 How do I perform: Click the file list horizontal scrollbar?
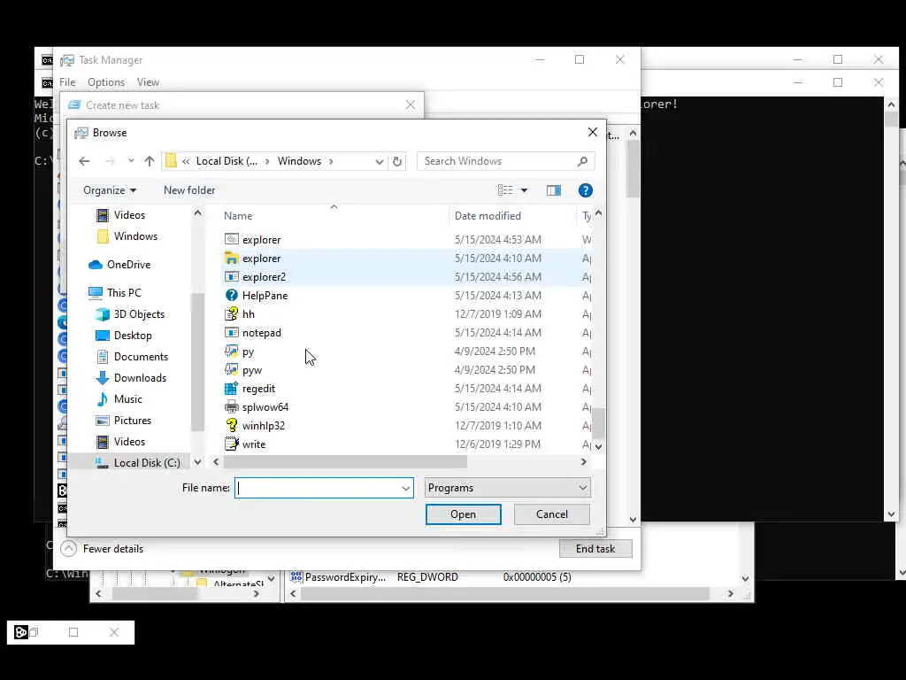[x=345, y=462]
